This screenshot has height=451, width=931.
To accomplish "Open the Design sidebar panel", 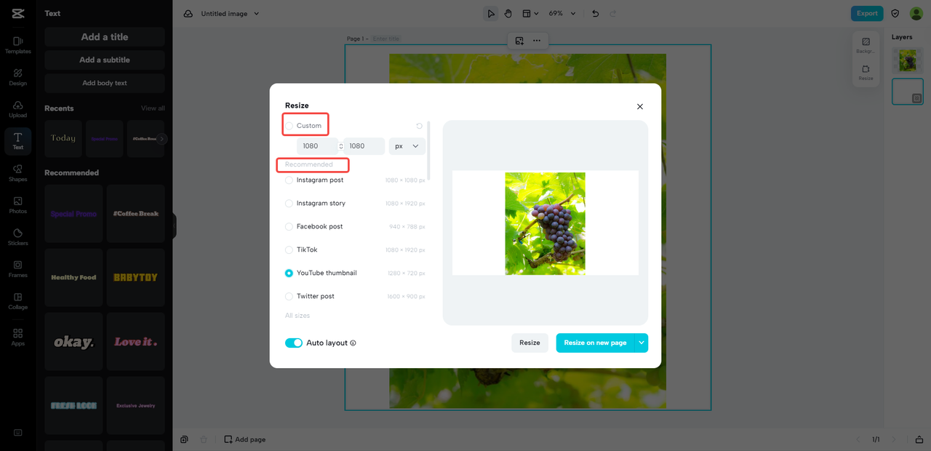I will [x=17, y=77].
